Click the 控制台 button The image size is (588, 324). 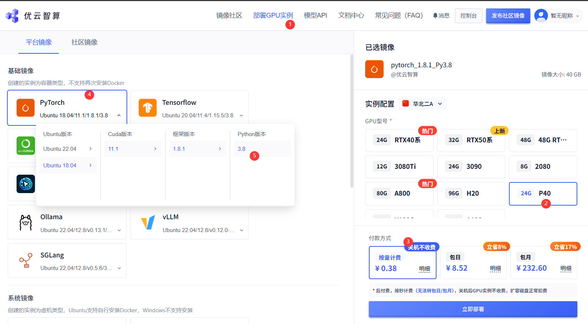click(468, 16)
